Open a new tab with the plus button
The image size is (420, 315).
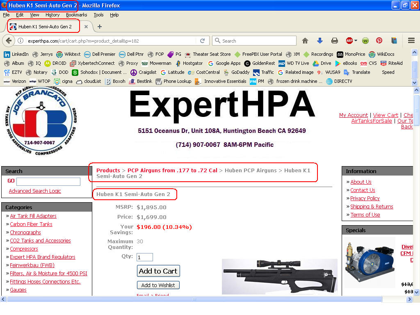coord(100,27)
